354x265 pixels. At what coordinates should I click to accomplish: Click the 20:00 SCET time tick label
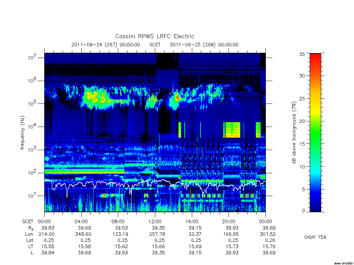229,222
